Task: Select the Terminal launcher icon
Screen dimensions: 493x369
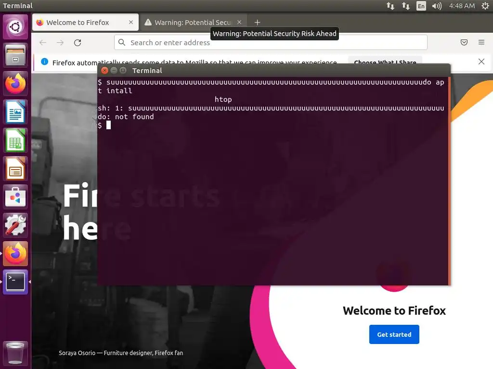Action: pos(15,282)
